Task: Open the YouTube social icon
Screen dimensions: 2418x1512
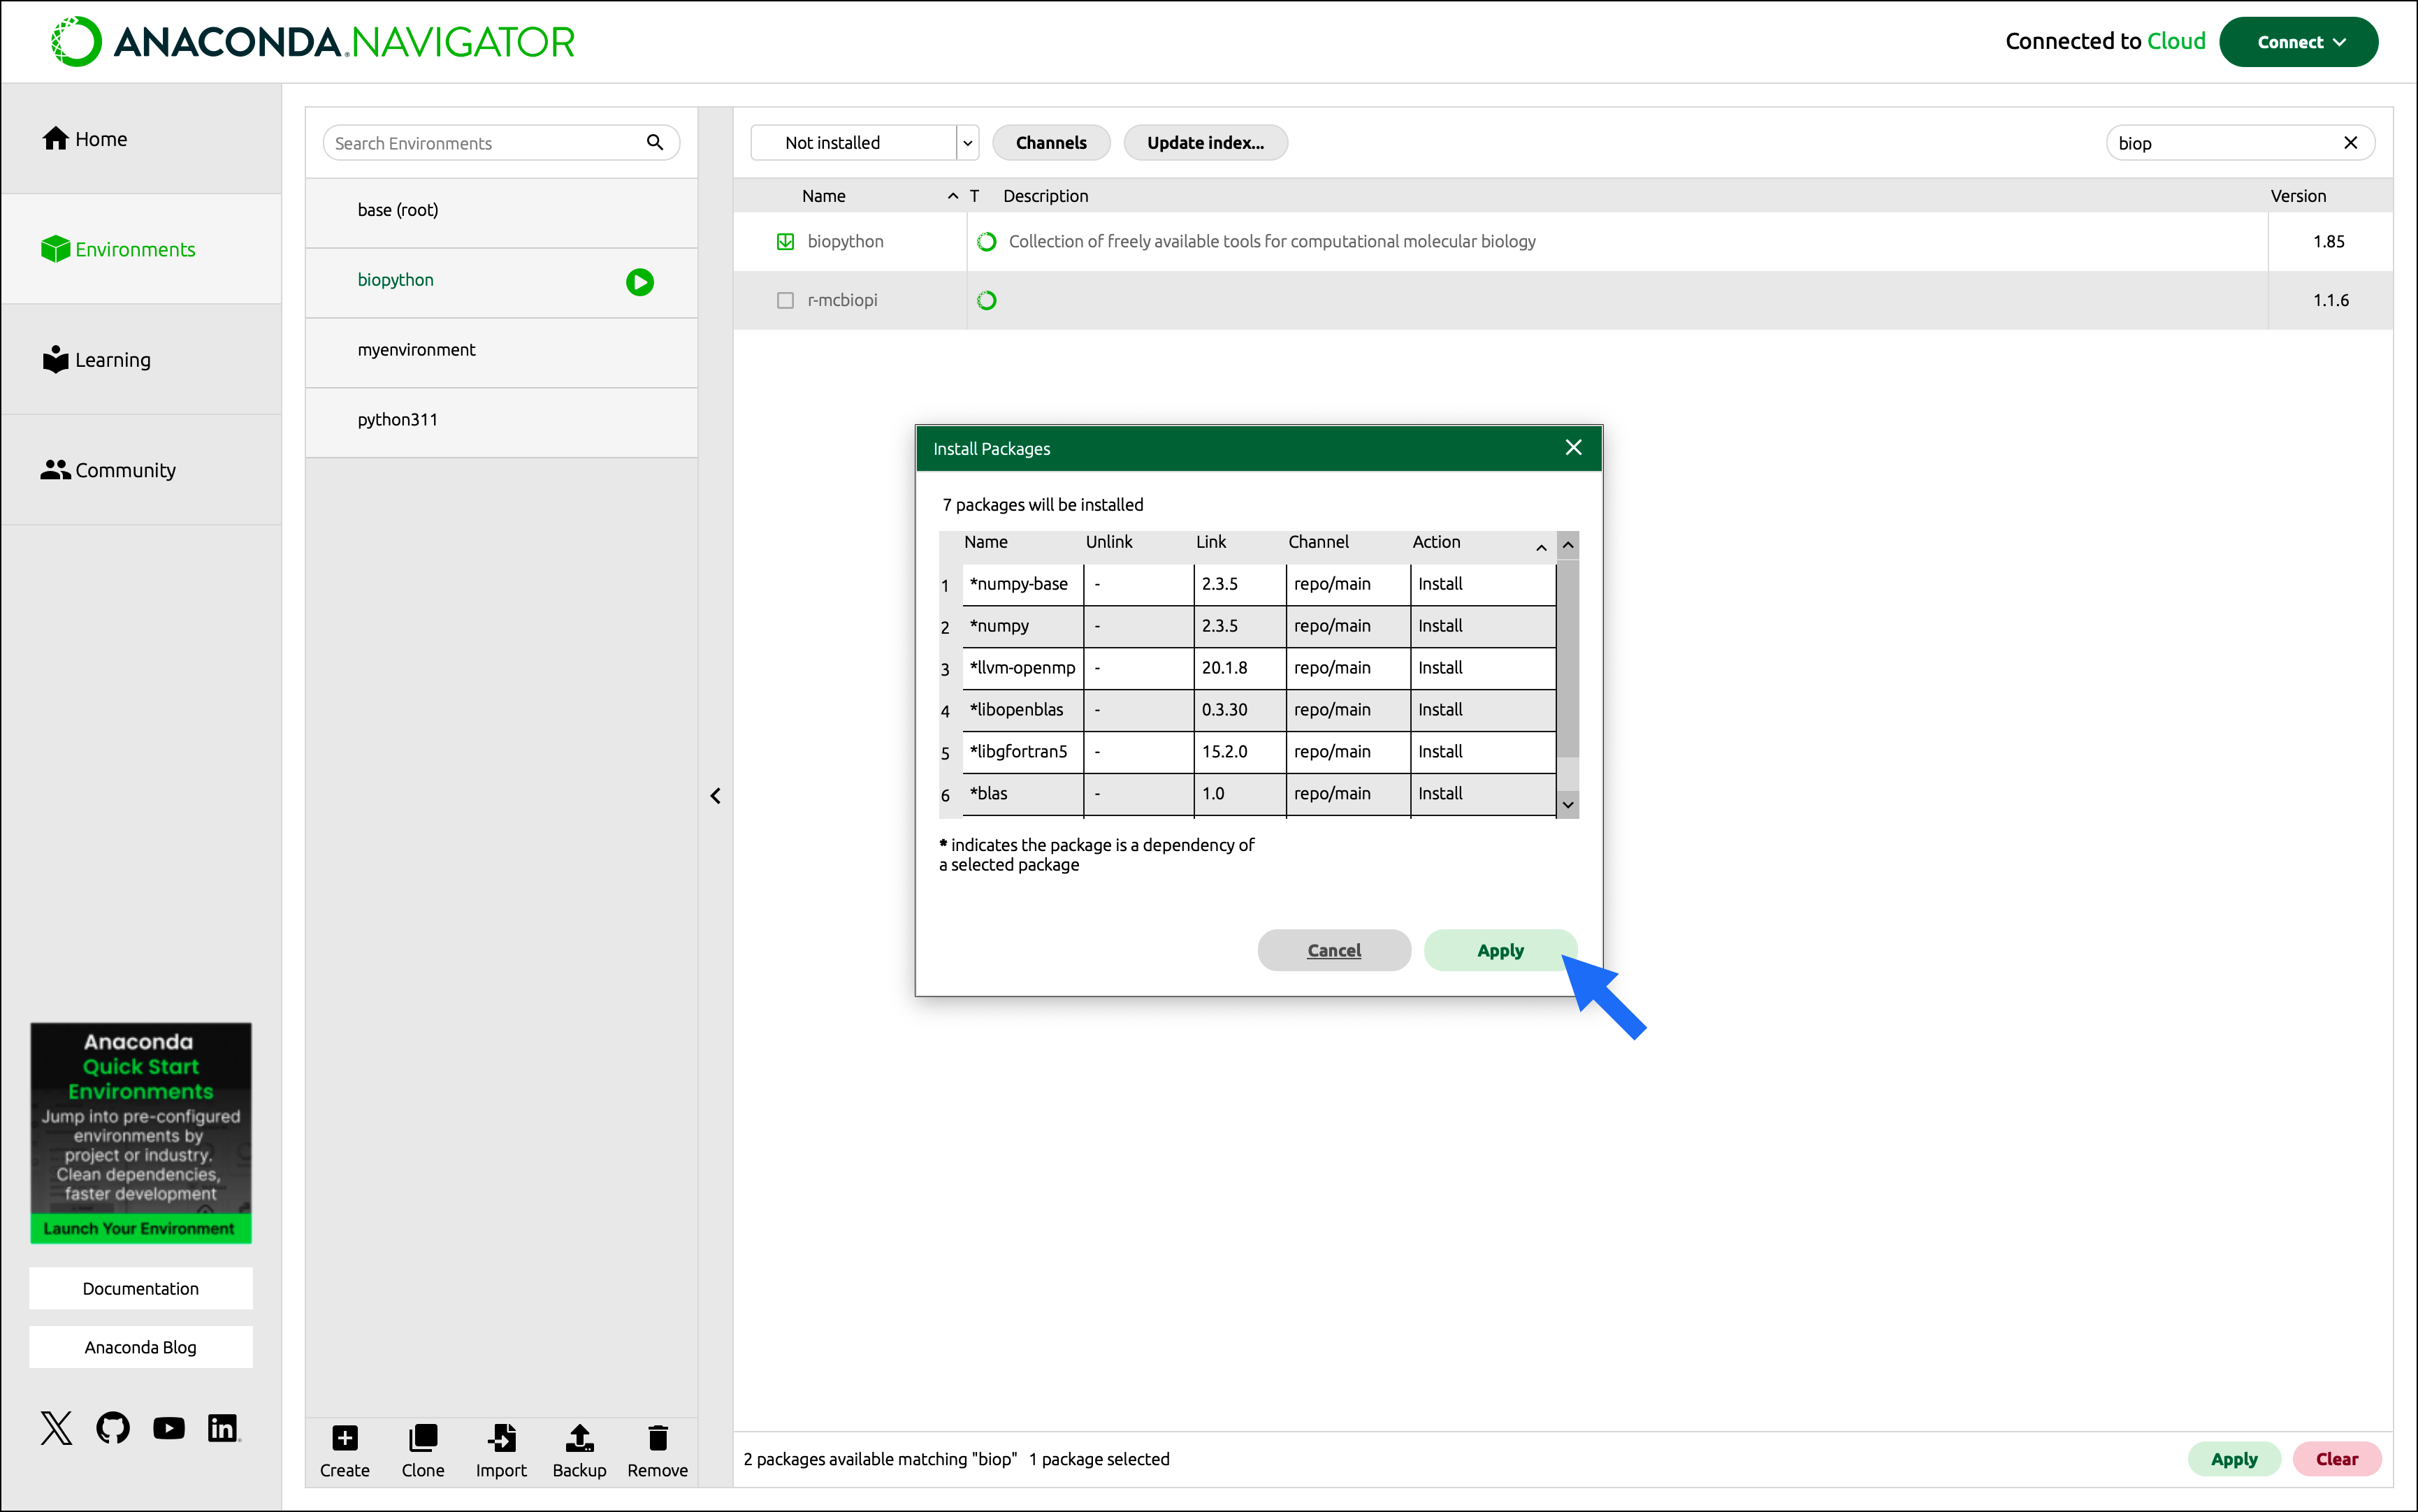Action: point(168,1427)
